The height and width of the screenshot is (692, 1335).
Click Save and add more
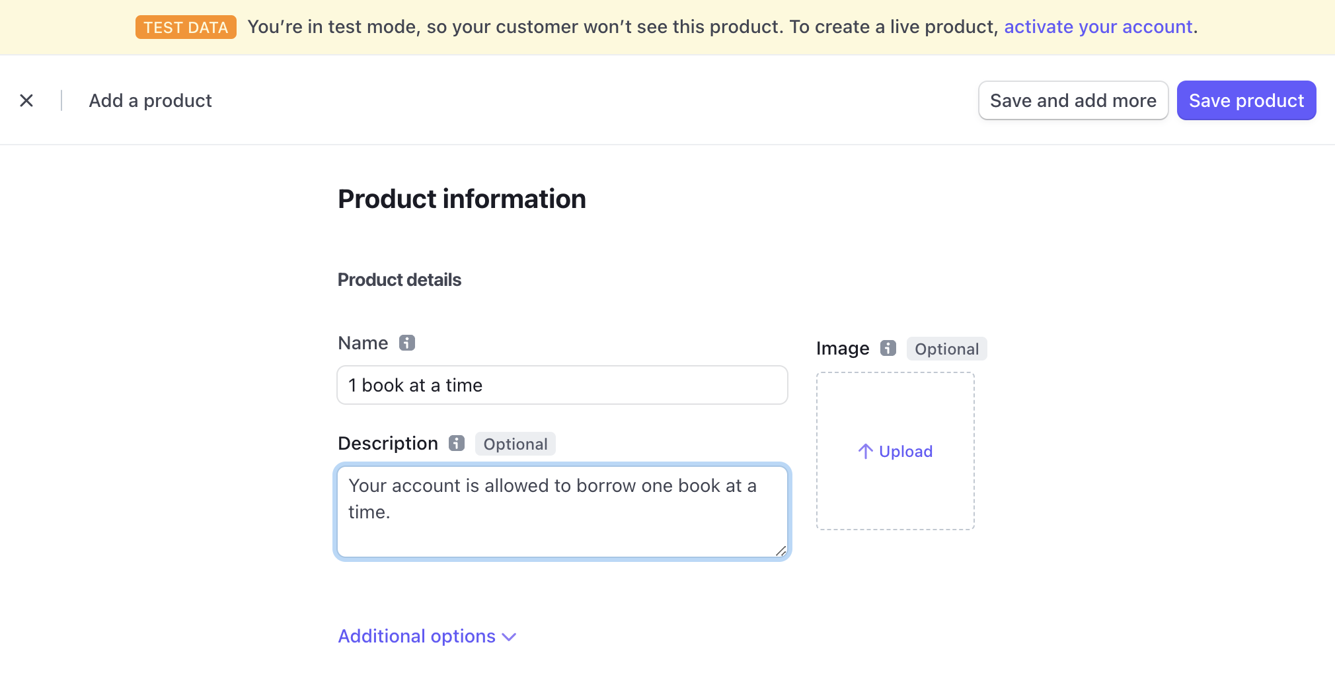[x=1073, y=100]
